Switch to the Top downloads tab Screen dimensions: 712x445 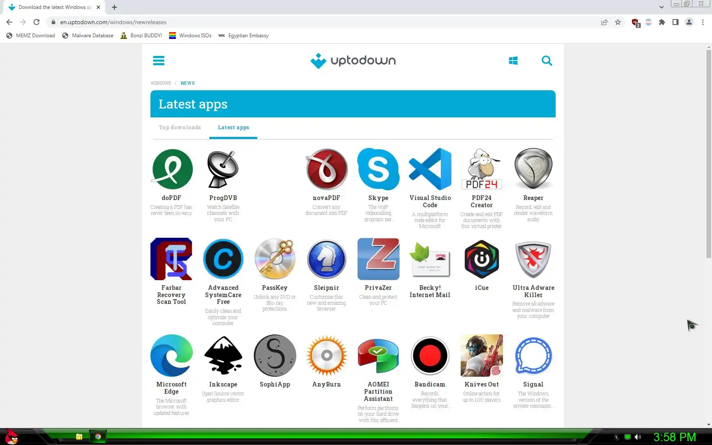pos(180,128)
